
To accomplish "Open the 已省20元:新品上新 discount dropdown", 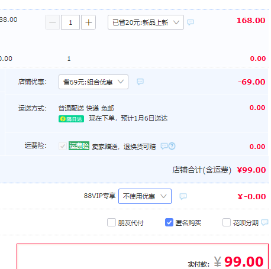I will click(146, 22).
